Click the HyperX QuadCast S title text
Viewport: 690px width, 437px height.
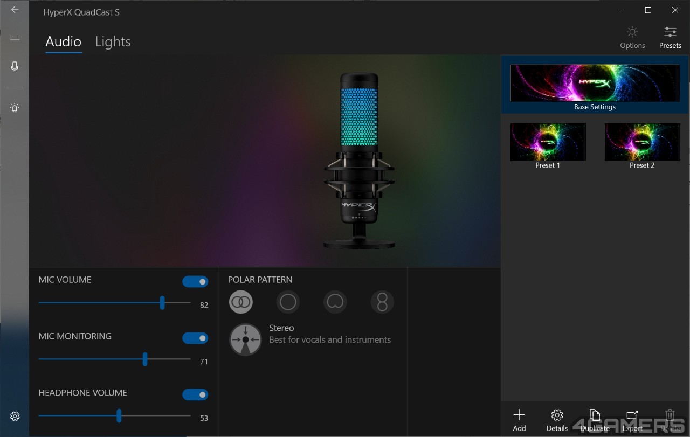[x=81, y=12]
